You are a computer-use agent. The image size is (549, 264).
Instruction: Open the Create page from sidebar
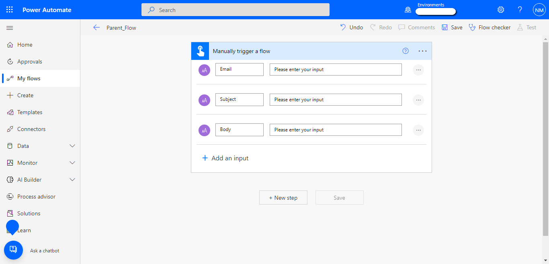(40, 95)
